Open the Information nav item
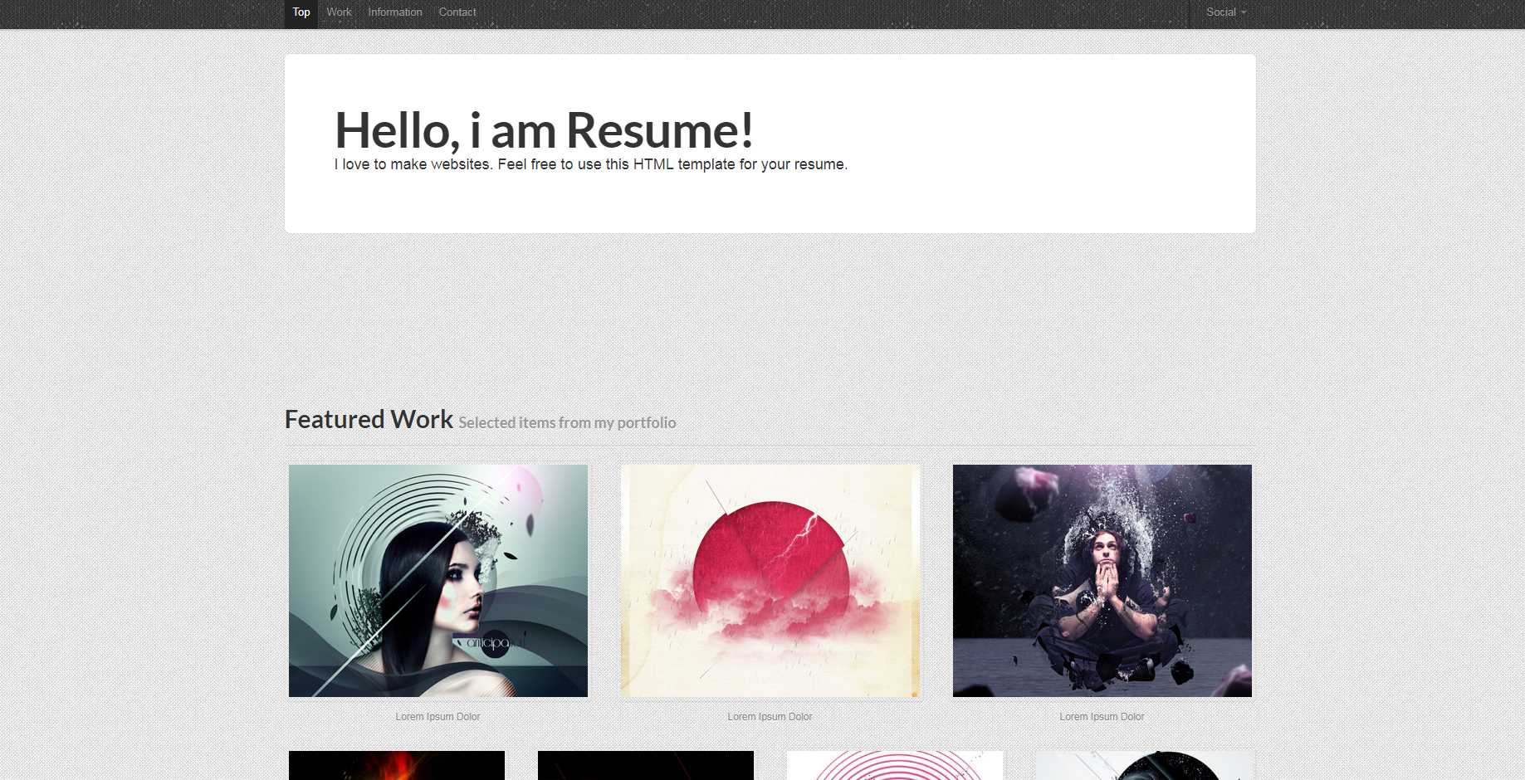Image resolution: width=1525 pixels, height=780 pixels. pyautogui.click(x=395, y=12)
